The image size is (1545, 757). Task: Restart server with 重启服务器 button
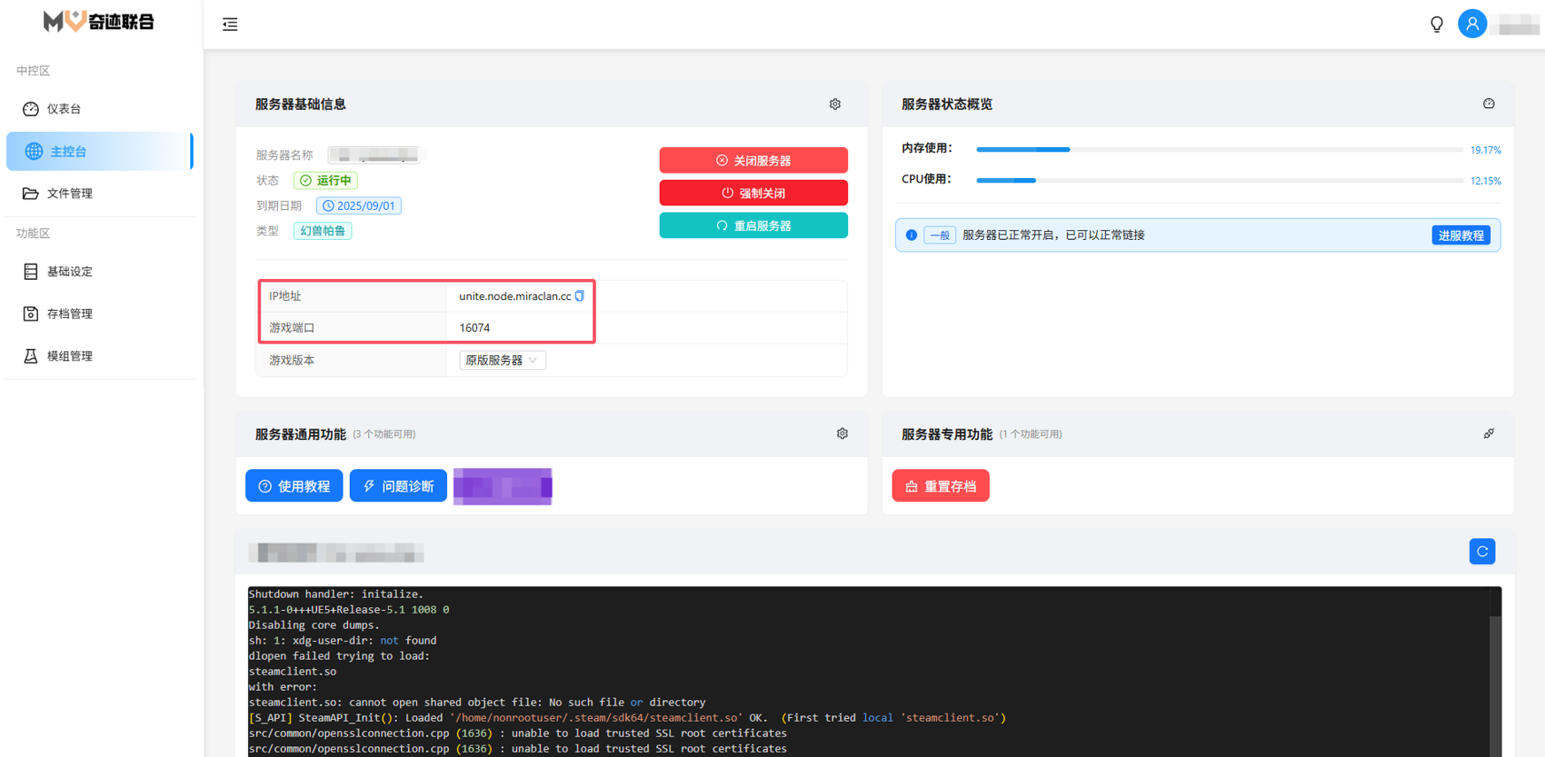[753, 226]
